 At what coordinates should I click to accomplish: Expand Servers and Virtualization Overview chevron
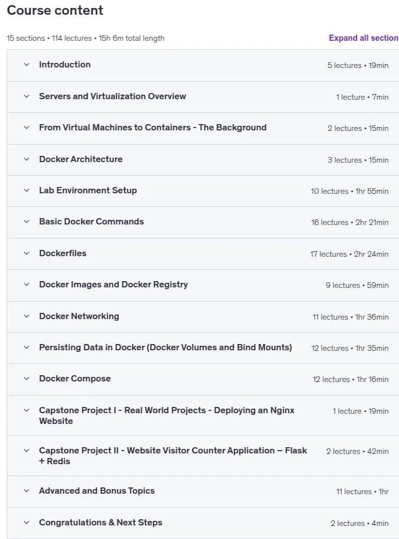27,96
